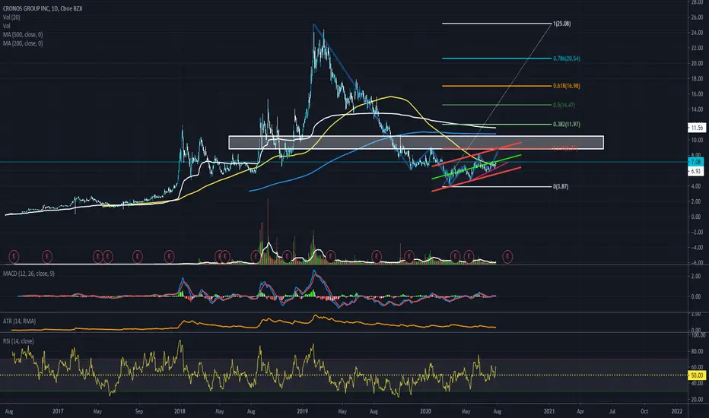The image size is (709, 418).
Task: Select the white resistance zone rectangle
Action: [416, 142]
